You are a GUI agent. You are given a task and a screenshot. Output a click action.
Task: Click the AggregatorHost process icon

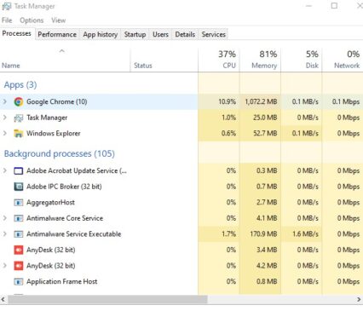19,203
